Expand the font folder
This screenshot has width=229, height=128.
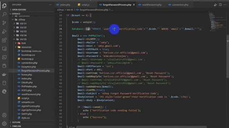[23, 43]
